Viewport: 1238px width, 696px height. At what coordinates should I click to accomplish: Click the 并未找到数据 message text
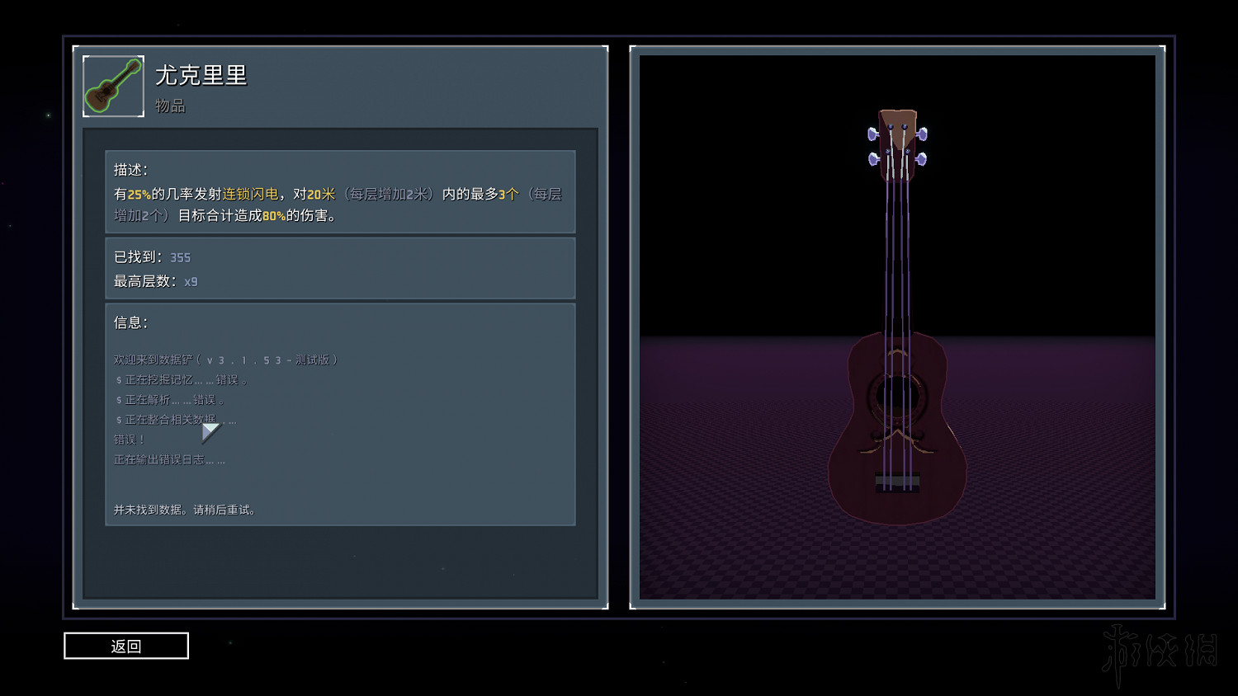click(185, 510)
